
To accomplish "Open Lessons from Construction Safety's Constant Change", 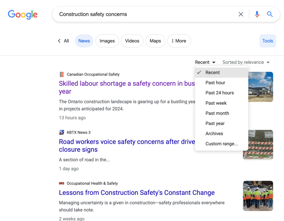I will click(137, 192).
